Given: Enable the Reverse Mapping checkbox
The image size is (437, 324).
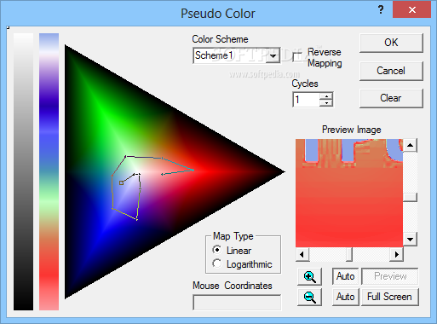Looking at the screenshot, I should [297, 57].
